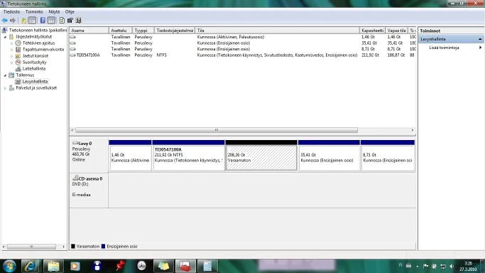485x273 pixels.
Task: Expand the Tehtävien ajoitus node
Action: point(12,43)
